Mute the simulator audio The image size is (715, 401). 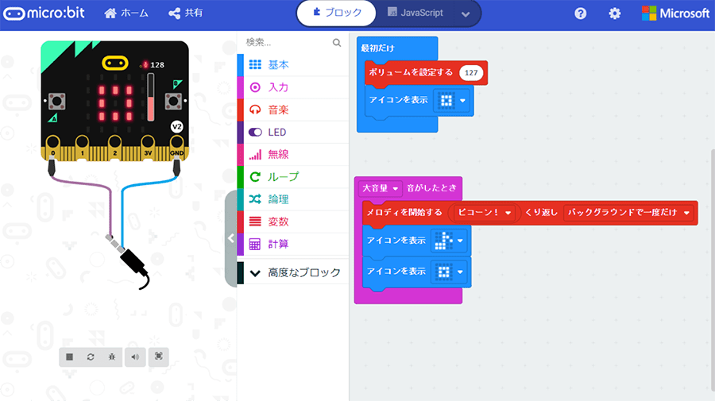135,357
